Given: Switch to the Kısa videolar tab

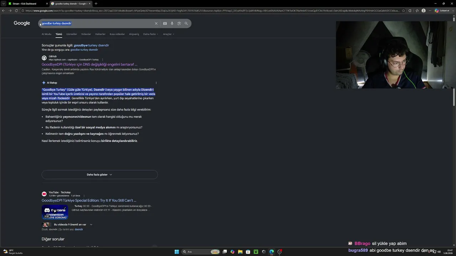Looking at the screenshot, I should pyautogui.click(x=117, y=34).
